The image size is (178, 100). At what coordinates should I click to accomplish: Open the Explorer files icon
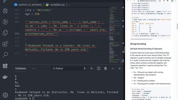pyautogui.click(x=5, y=33)
